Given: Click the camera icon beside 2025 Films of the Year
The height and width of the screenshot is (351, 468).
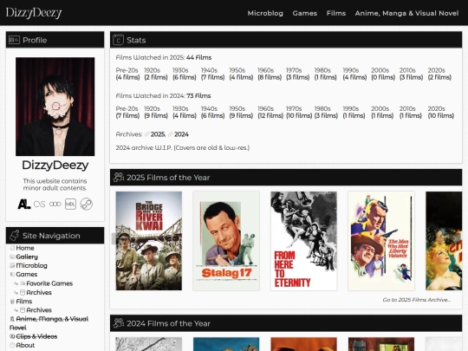Looking at the screenshot, I should tap(119, 178).
